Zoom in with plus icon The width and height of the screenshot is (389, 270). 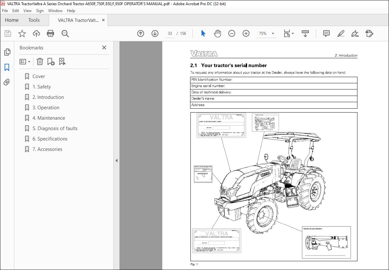[x=246, y=34]
